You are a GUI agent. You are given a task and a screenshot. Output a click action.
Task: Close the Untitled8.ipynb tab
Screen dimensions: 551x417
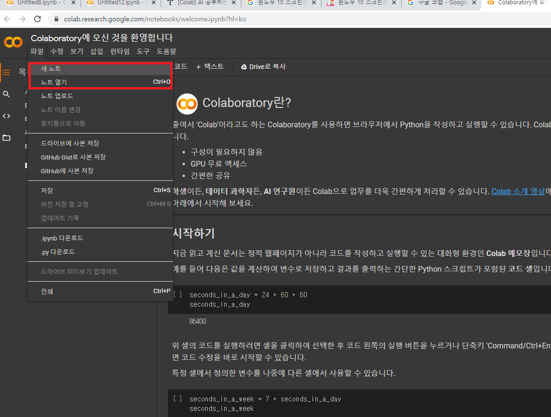pos(73,2)
